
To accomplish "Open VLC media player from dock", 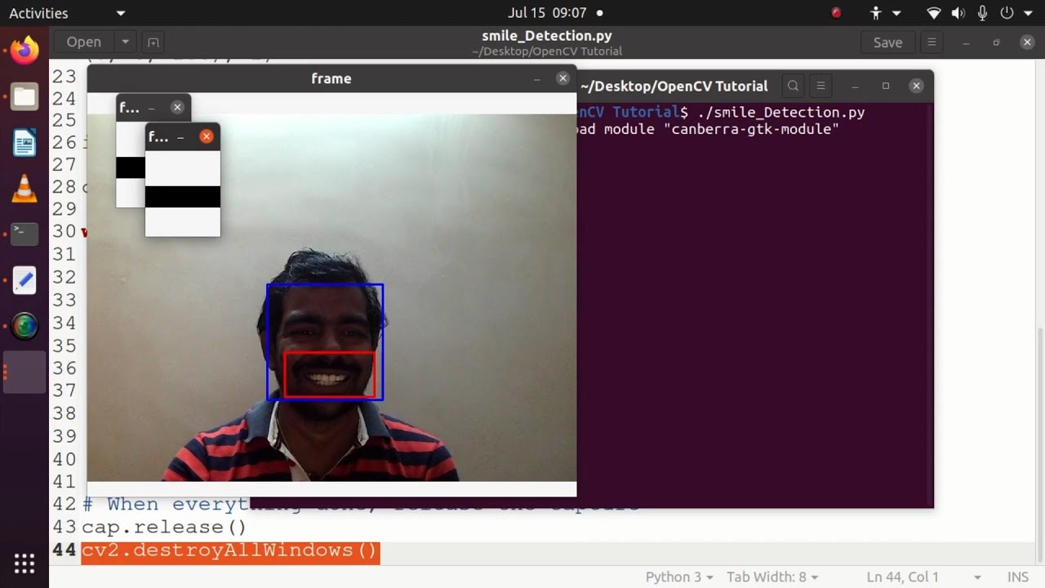I will pyautogui.click(x=24, y=189).
